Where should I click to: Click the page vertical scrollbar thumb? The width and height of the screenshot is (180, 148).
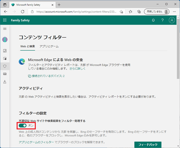178,49
